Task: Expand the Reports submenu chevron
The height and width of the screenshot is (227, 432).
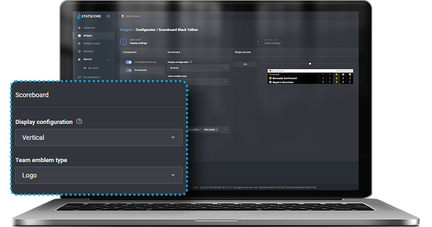Action: pos(109,60)
